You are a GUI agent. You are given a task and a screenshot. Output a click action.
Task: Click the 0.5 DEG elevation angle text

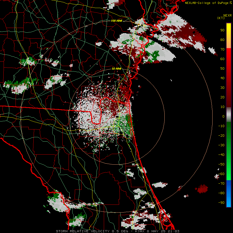[x=121, y=231]
